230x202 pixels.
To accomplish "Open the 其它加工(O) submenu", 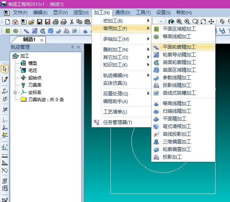I will 122,57.
